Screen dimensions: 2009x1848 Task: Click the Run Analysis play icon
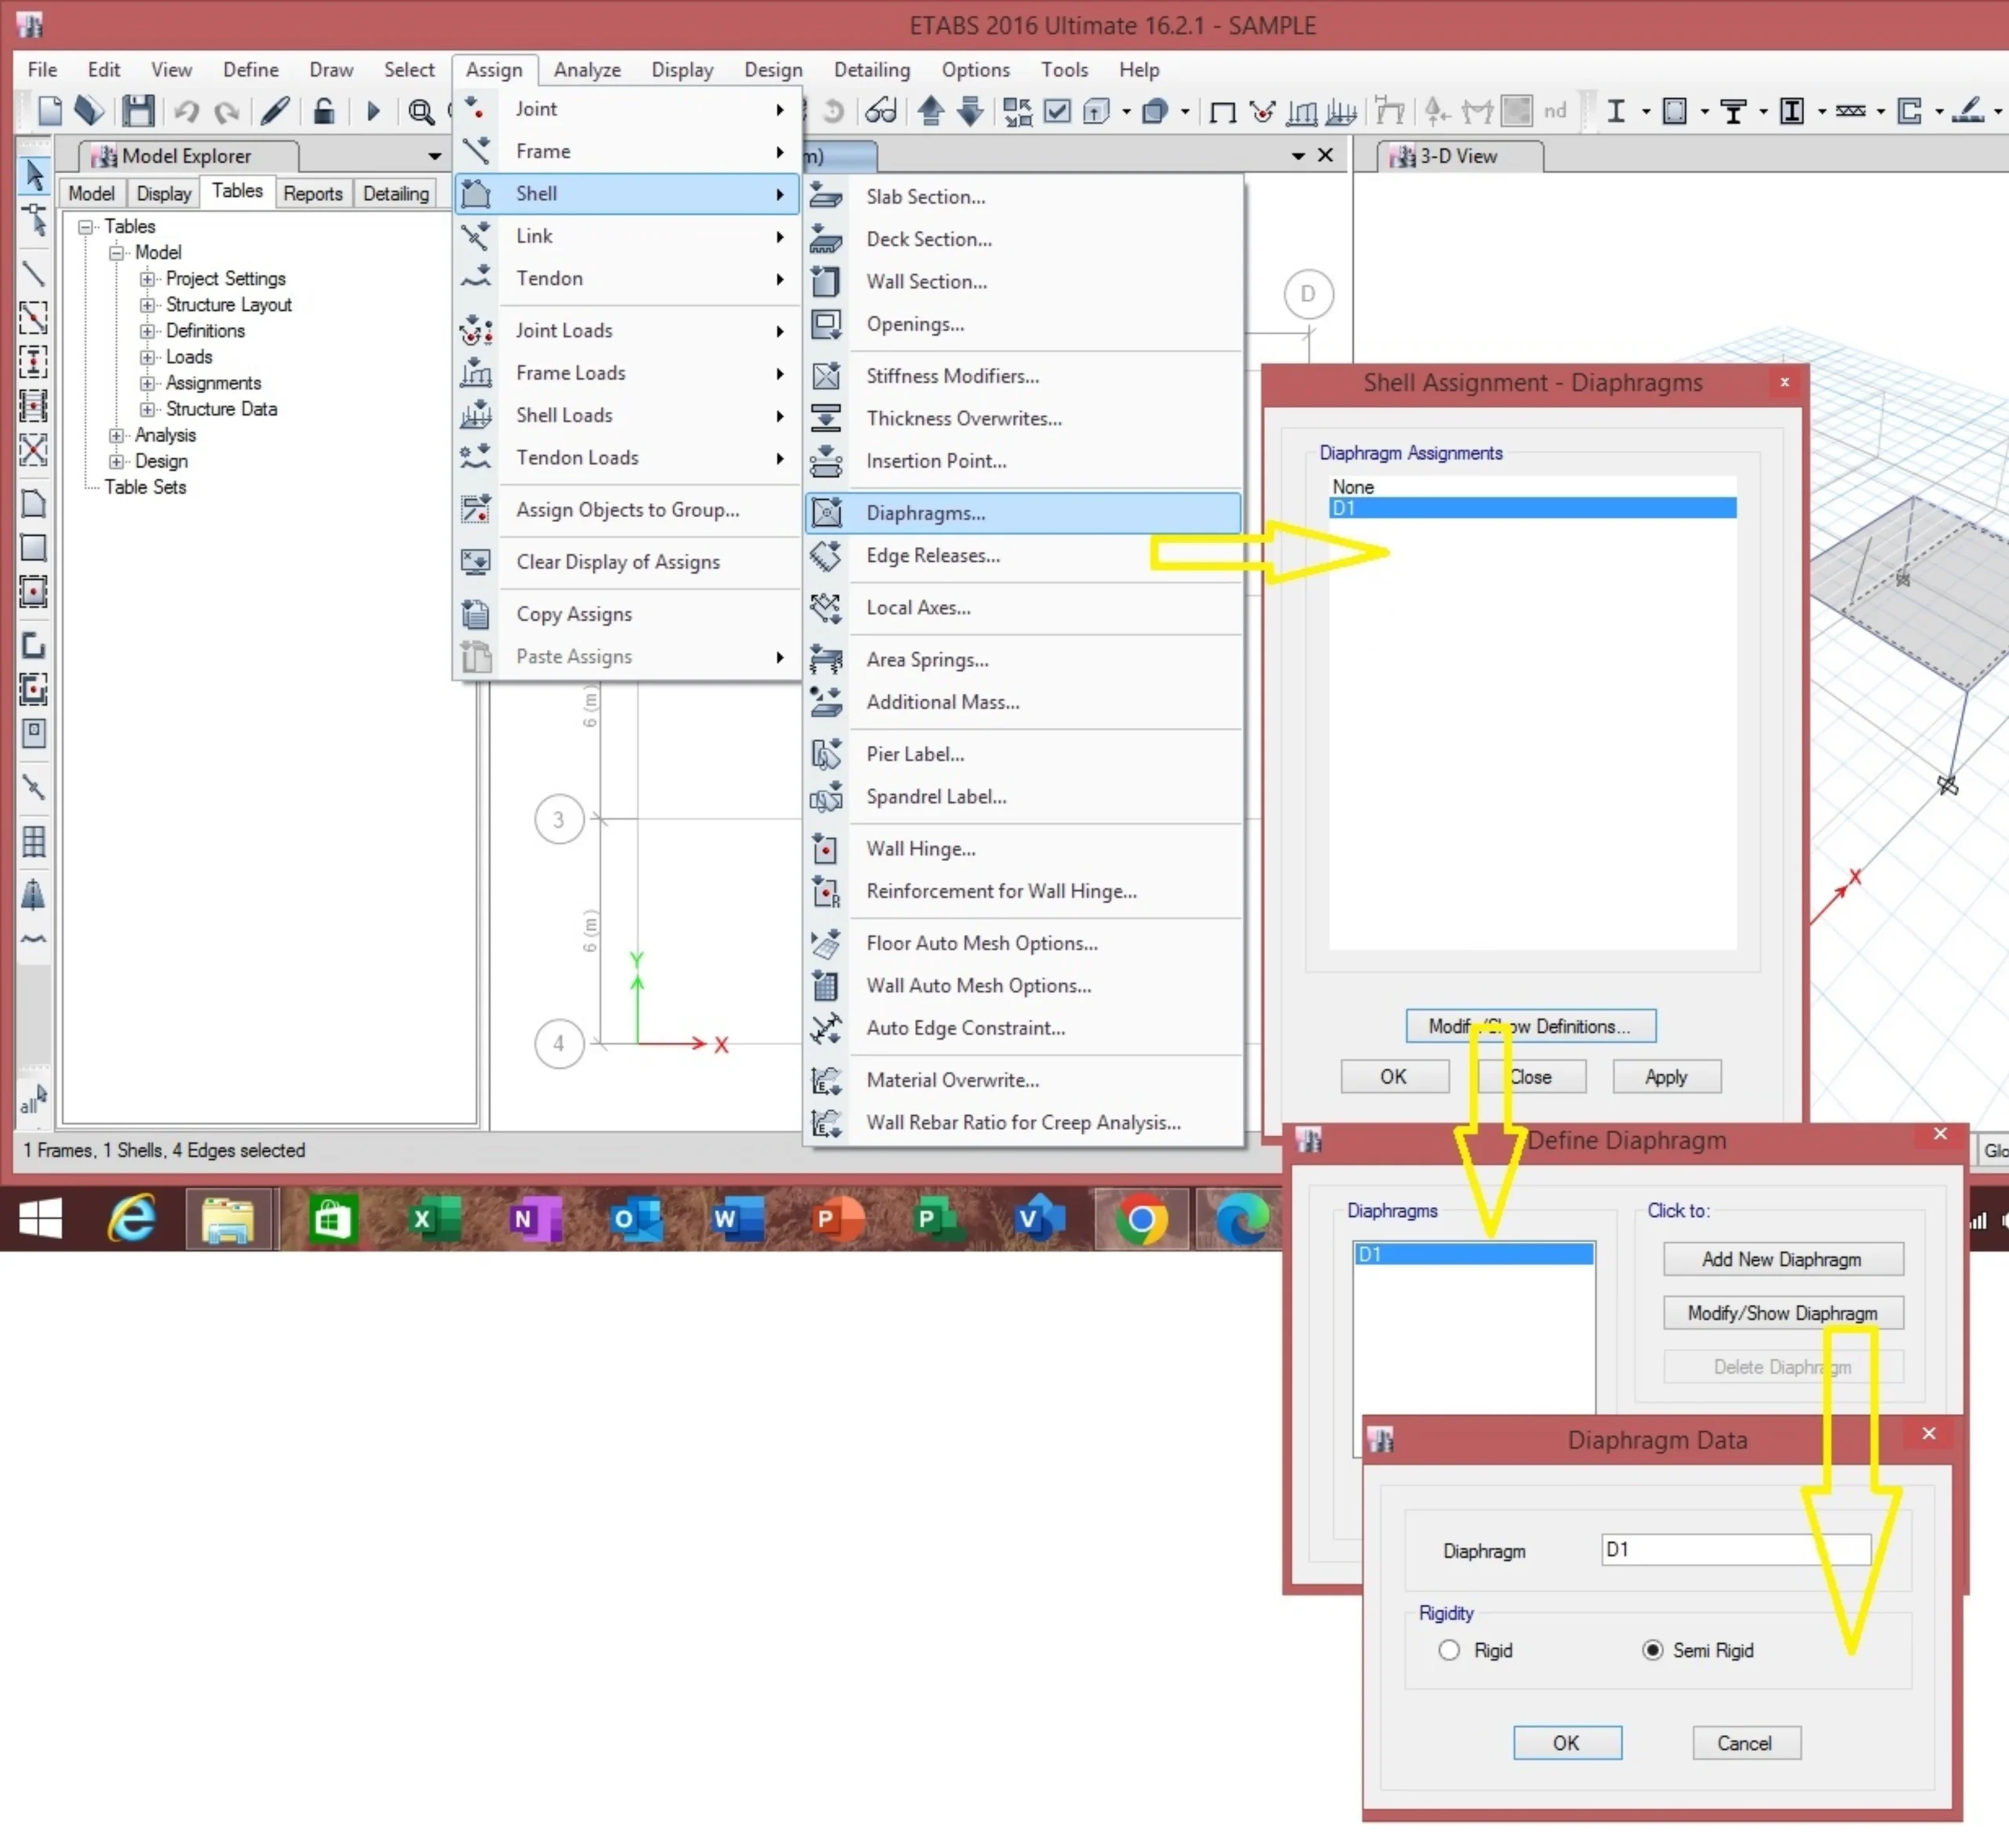(x=373, y=111)
